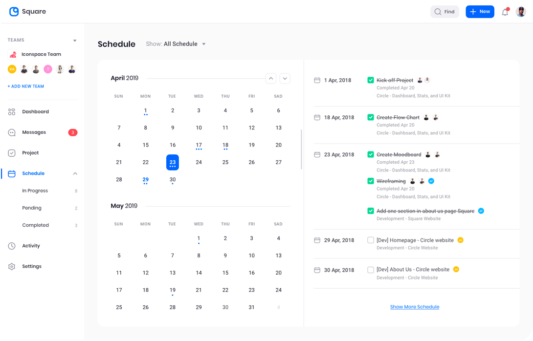
Task: Open the Show All Schedule dropdown
Action: pyautogui.click(x=177, y=44)
